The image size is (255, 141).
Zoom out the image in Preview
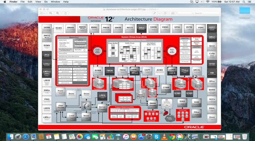[x=51, y=13]
